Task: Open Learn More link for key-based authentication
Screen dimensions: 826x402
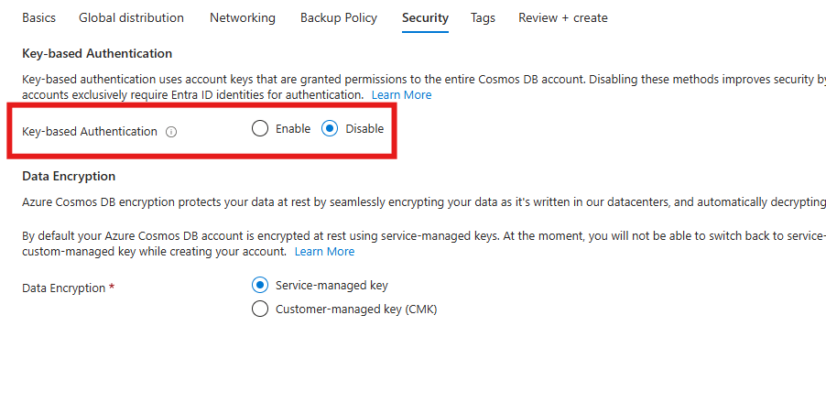Action: coord(401,95)
